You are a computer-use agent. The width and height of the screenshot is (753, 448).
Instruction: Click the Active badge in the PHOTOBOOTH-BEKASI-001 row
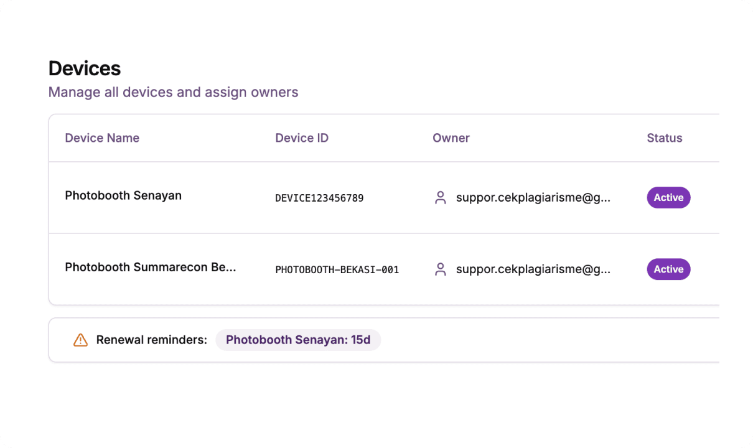(668, 269)
